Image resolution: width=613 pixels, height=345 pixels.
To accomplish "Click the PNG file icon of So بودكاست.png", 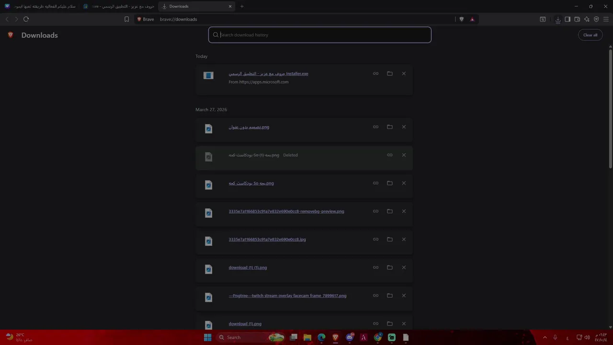I will pos(208,185).
